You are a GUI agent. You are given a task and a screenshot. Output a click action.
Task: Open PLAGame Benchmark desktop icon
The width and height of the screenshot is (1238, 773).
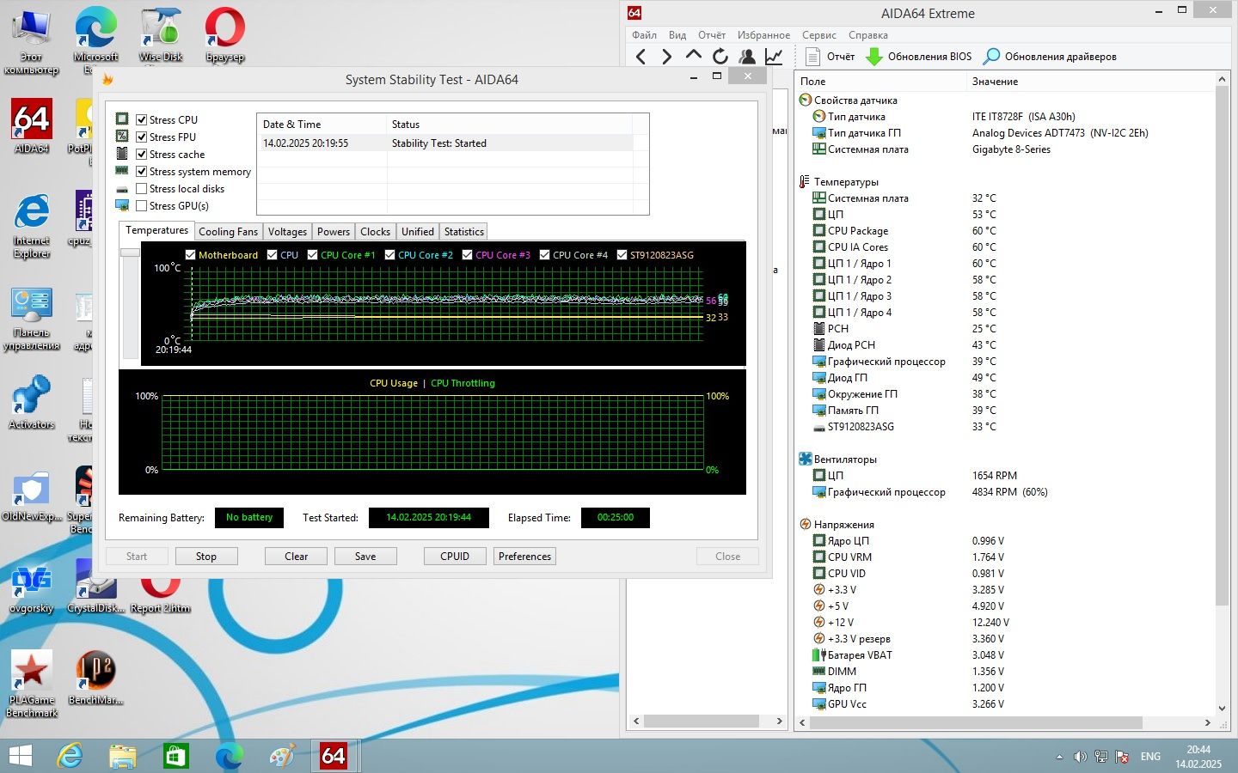coord(32,684)
